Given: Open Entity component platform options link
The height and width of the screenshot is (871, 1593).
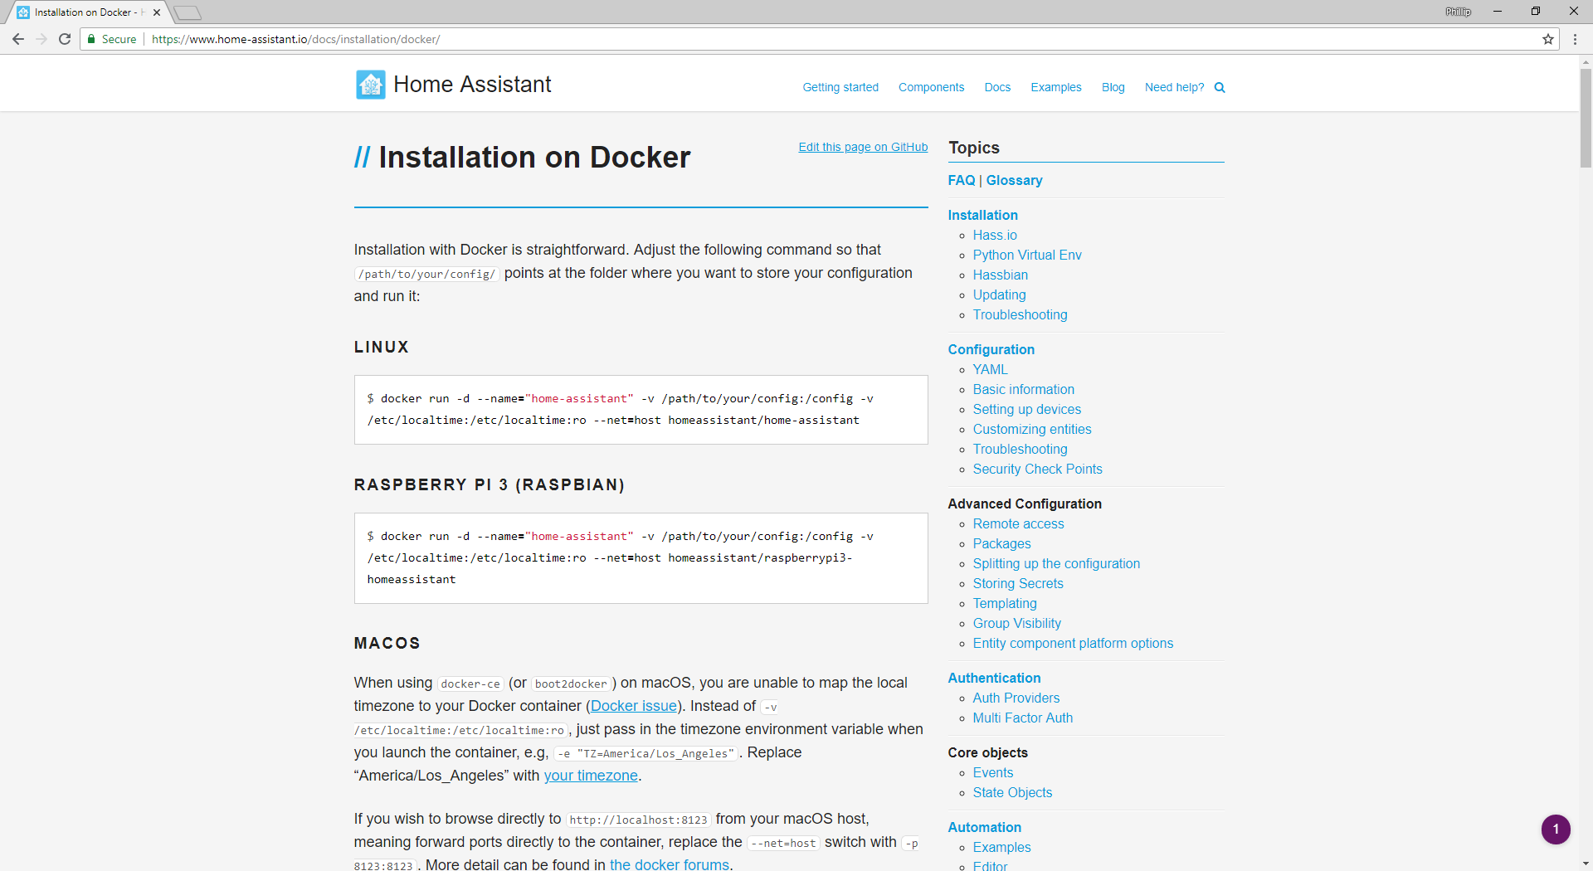Looking at the screenshot, I should pos(1073,643).
